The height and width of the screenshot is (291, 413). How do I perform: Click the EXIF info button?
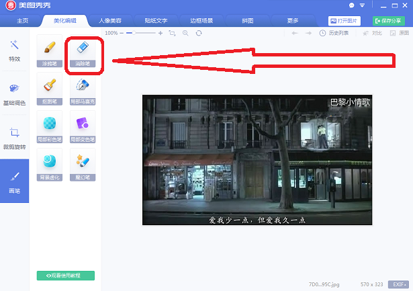click(398, 284)
